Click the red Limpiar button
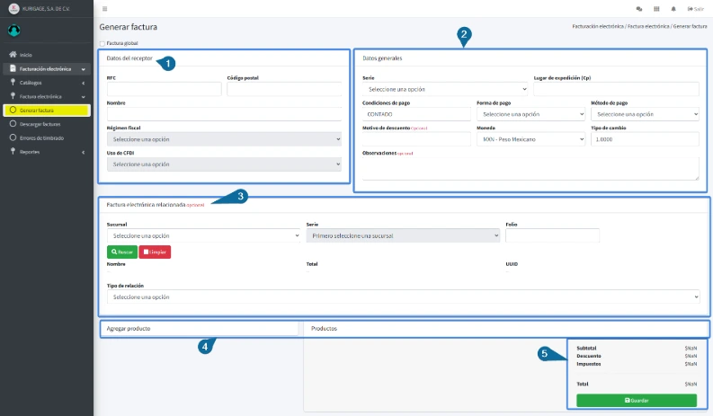Image resolution: width=713 pixels, height=416 pixels. [x=155, y=252]
